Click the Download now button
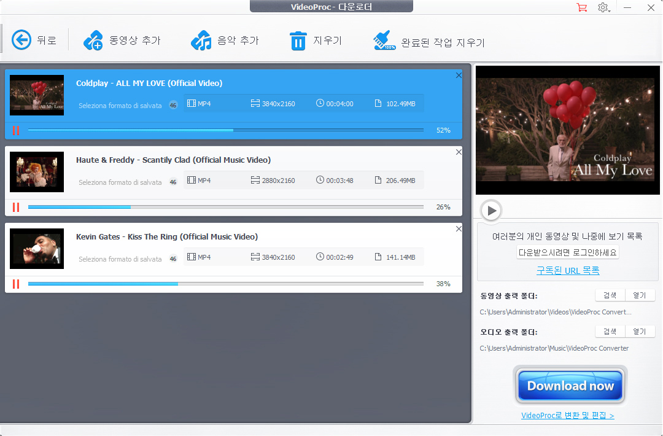 pyautogui.click(x=570, y=386)
